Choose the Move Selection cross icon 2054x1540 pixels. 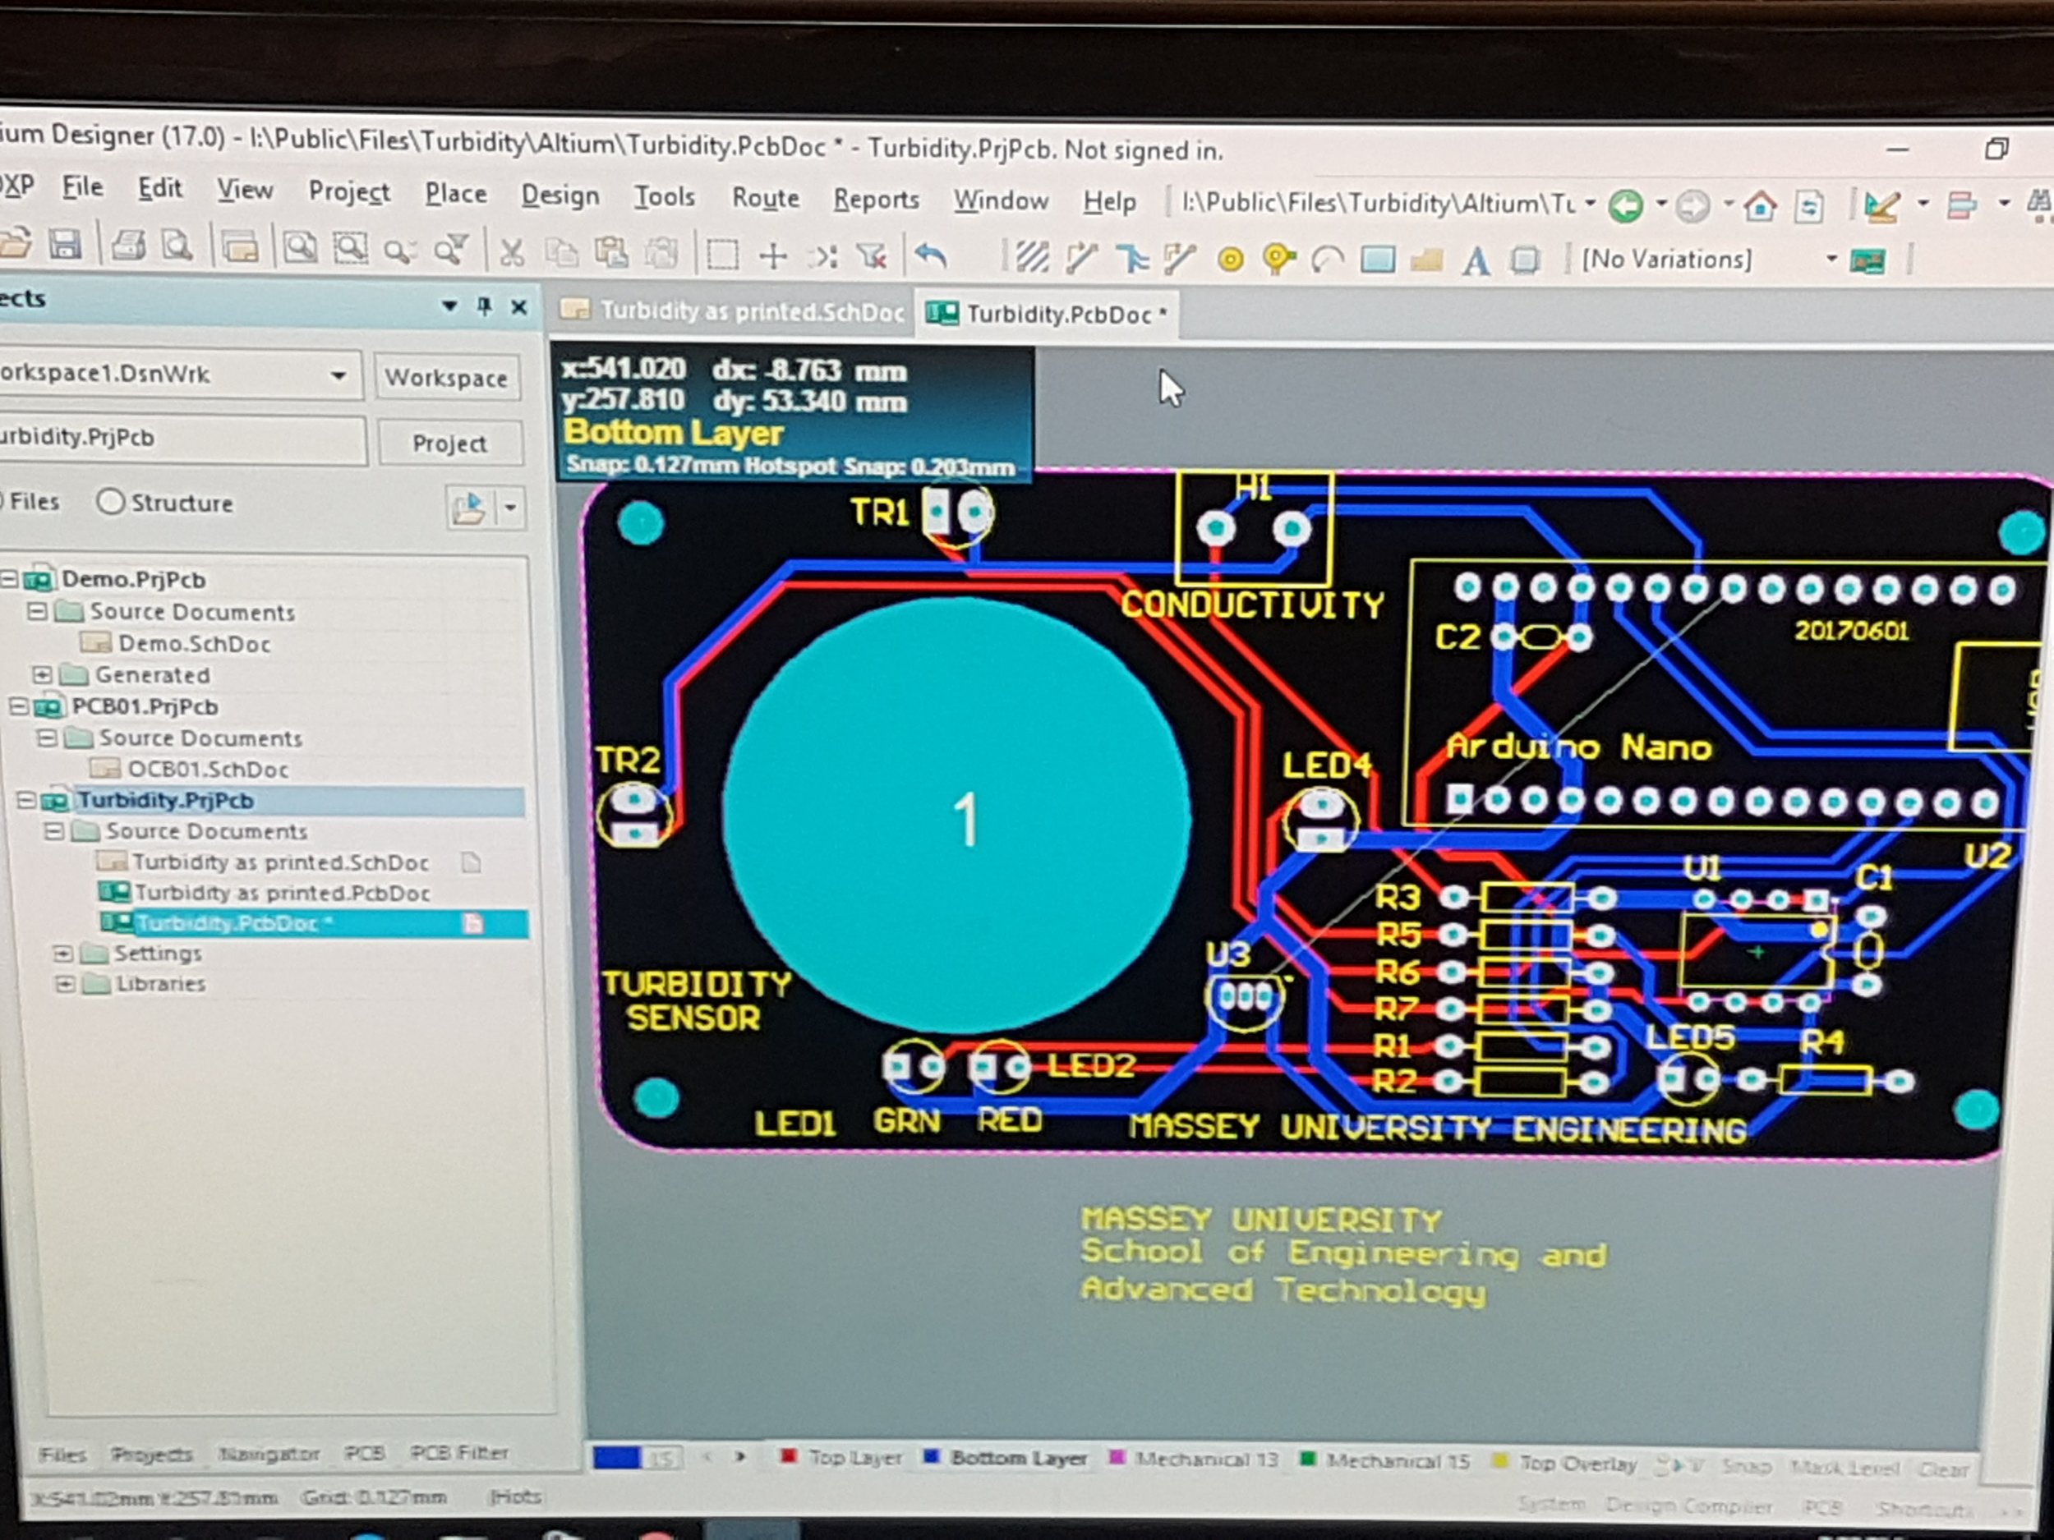(772, 255)
